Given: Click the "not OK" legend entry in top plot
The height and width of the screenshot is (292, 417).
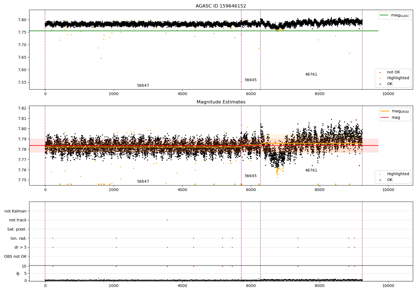Looking at the screenshot, I should click(390, 72).
